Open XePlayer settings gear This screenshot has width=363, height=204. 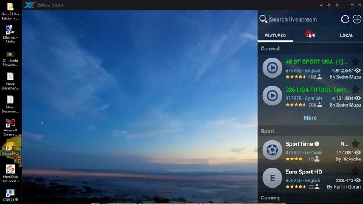tap(337, 5)
